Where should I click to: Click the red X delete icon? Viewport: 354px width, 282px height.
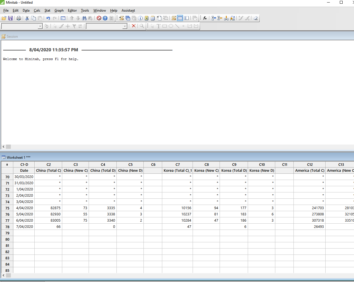click(134, 26)
